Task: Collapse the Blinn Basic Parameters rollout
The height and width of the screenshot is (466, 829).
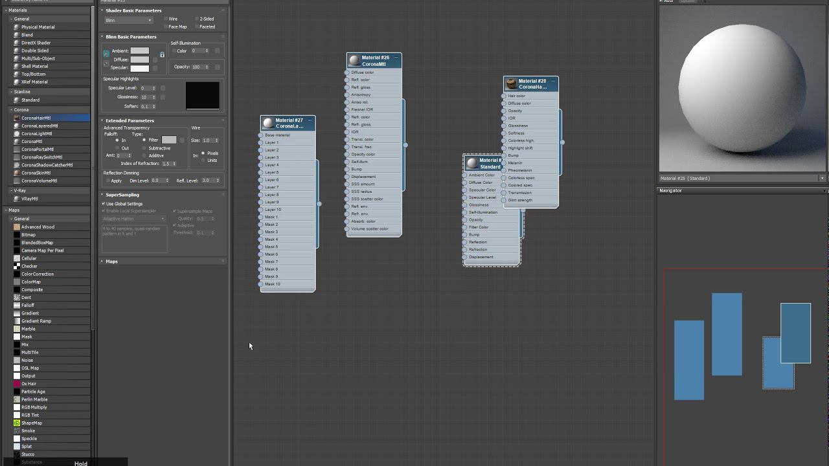Action: (x=102, y=37)
